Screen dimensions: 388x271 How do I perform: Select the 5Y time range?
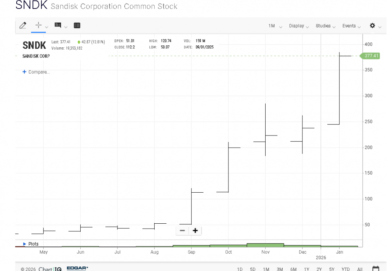point(332,269)
